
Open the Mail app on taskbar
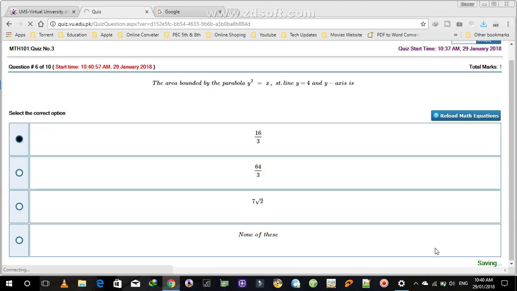coord(135,283)
